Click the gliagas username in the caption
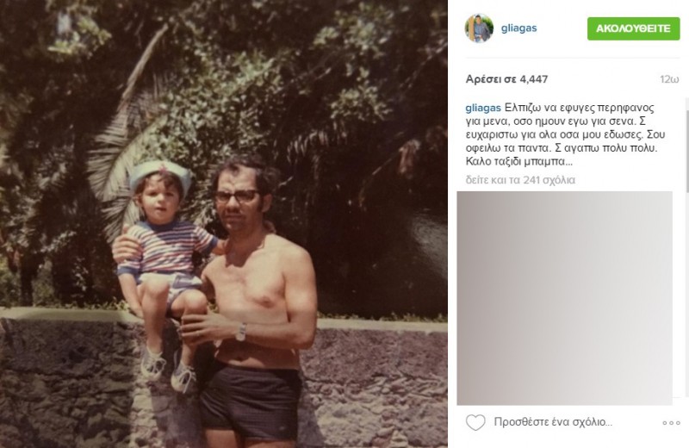689x448 pixels. [x=483, y=109]
